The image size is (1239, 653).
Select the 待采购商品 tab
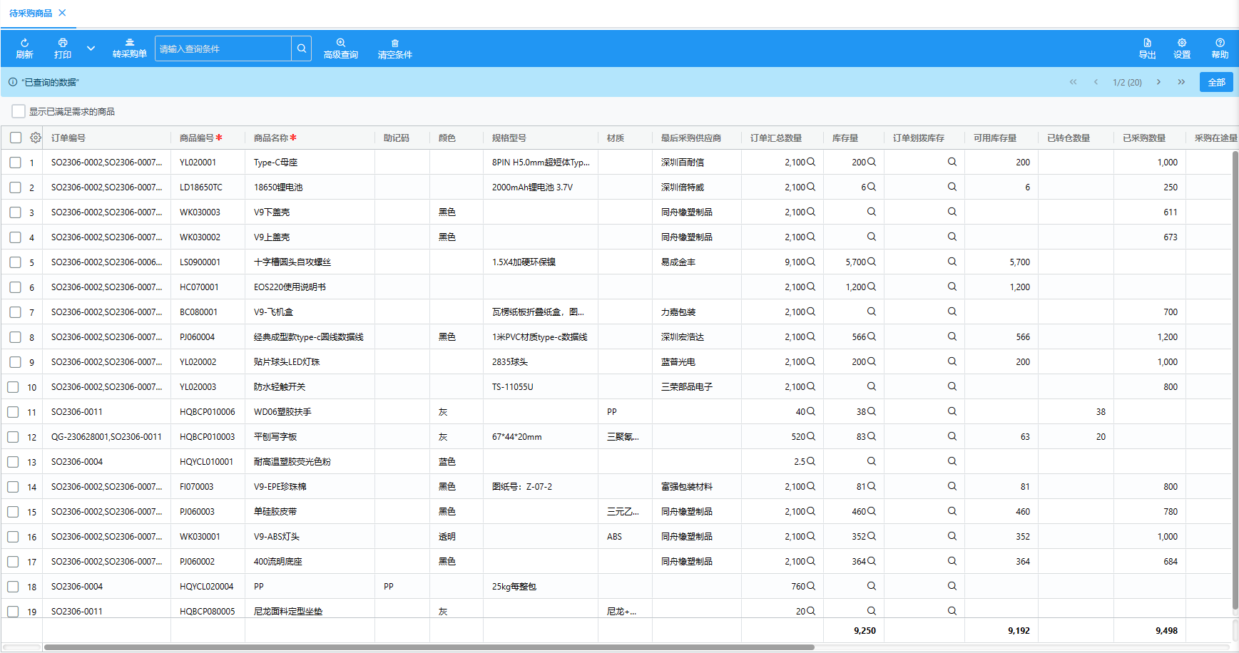point(31,13)
